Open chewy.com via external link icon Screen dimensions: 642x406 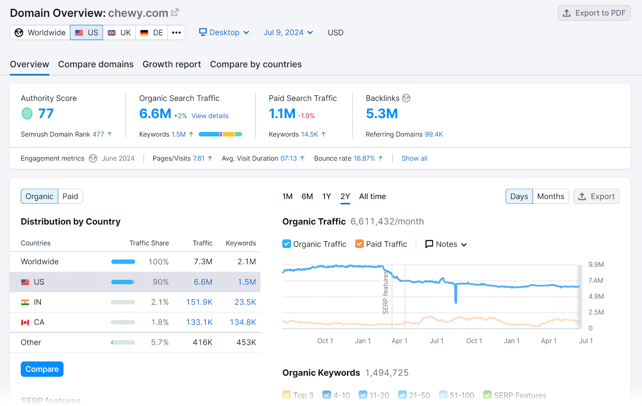(x=175, y=12)
